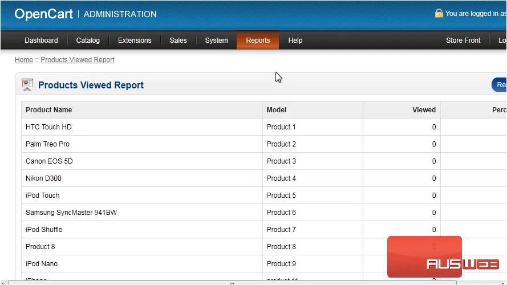Screen dimensions: 507x285
Task: Go to Store Front
Action: click(x=463, y=40)
